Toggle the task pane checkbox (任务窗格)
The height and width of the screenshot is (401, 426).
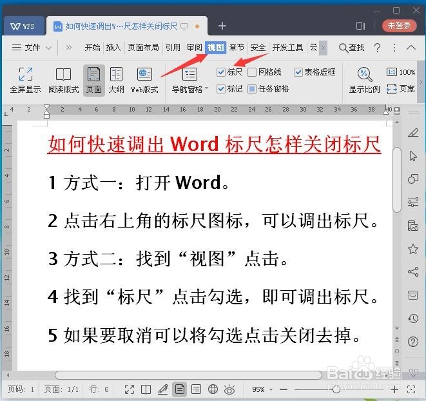coord(252,89)
